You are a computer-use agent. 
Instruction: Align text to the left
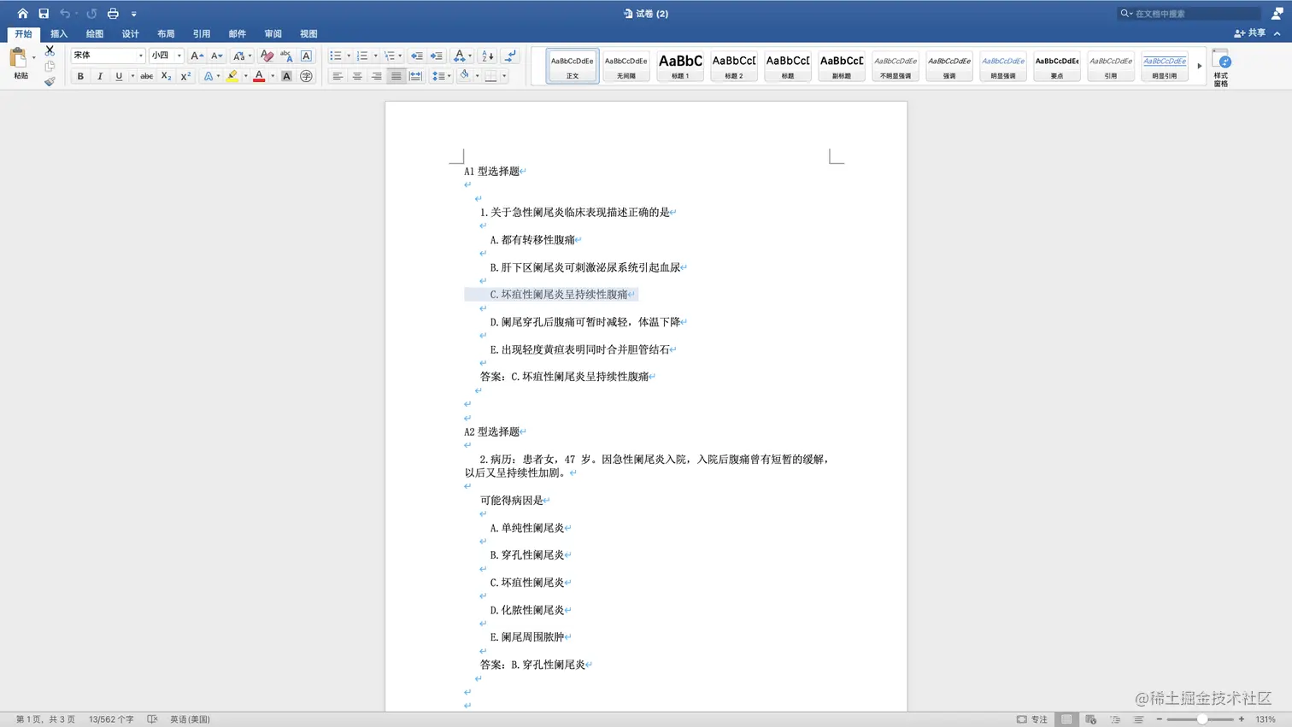pyautogui.click(x=338, y=76)
